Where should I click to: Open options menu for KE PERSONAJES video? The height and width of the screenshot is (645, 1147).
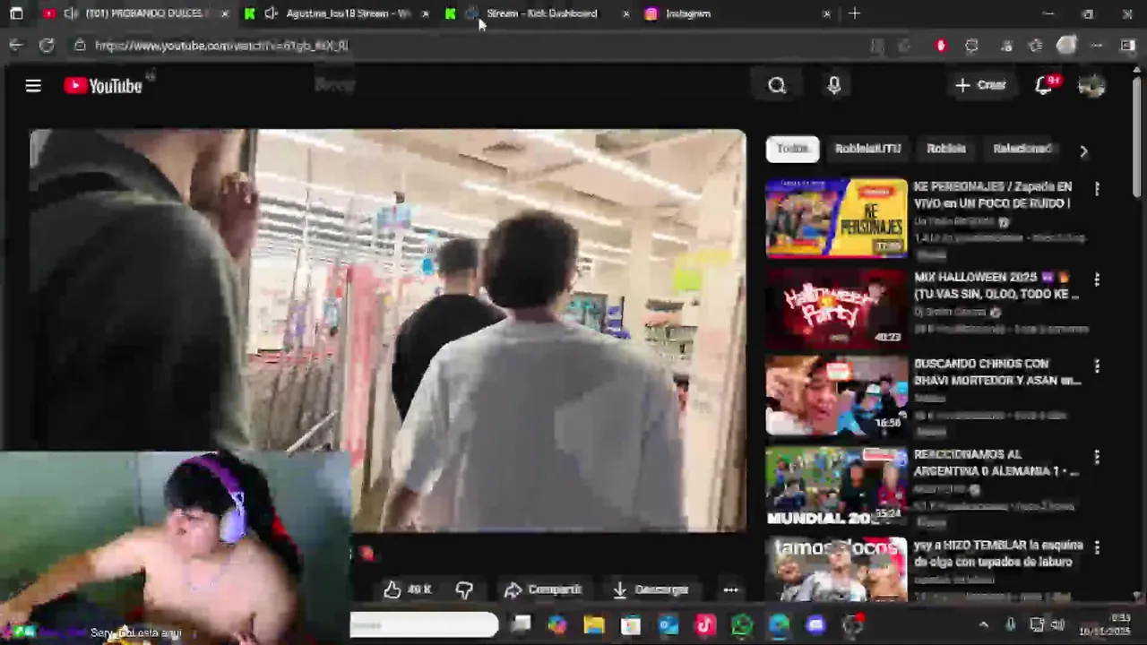1097,189
